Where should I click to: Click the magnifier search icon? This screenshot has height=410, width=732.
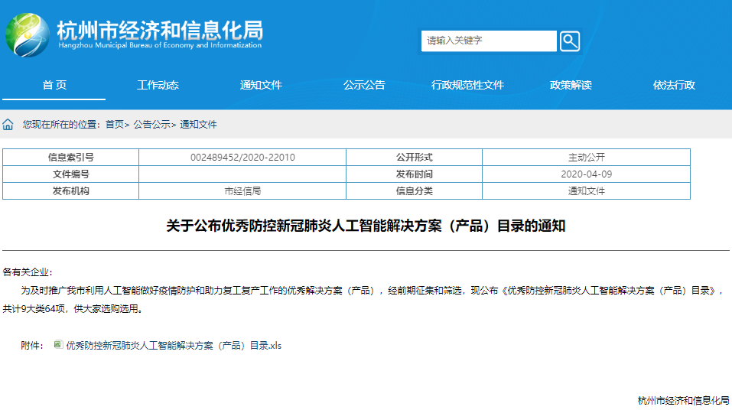(x=570, y=41)
